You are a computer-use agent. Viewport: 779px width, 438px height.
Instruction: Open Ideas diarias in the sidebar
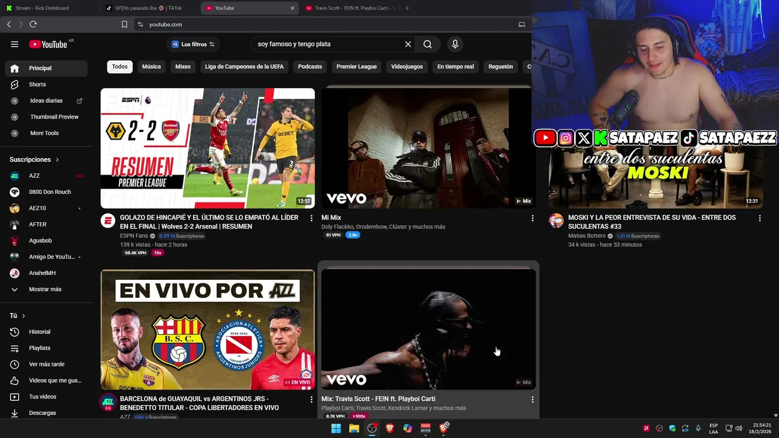click(x=46, y=100)
